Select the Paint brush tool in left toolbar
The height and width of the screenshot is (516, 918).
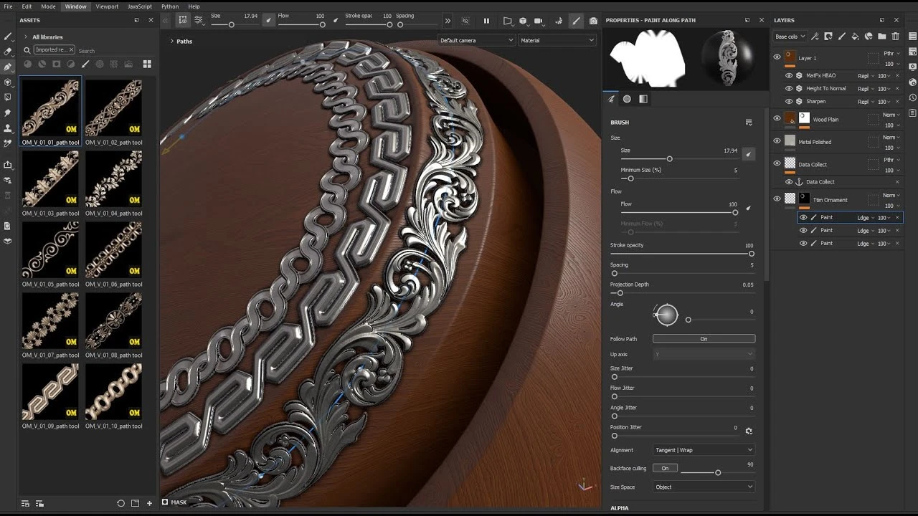[8, 36]
